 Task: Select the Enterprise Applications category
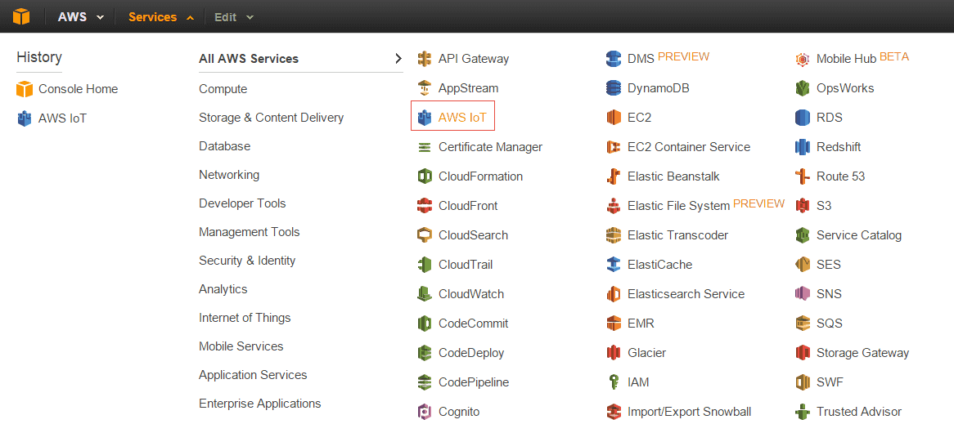pos(260,403)
